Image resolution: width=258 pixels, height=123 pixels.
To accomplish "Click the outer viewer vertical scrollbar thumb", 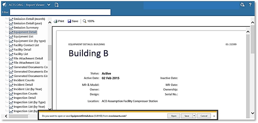I will [x=253, y=39].
